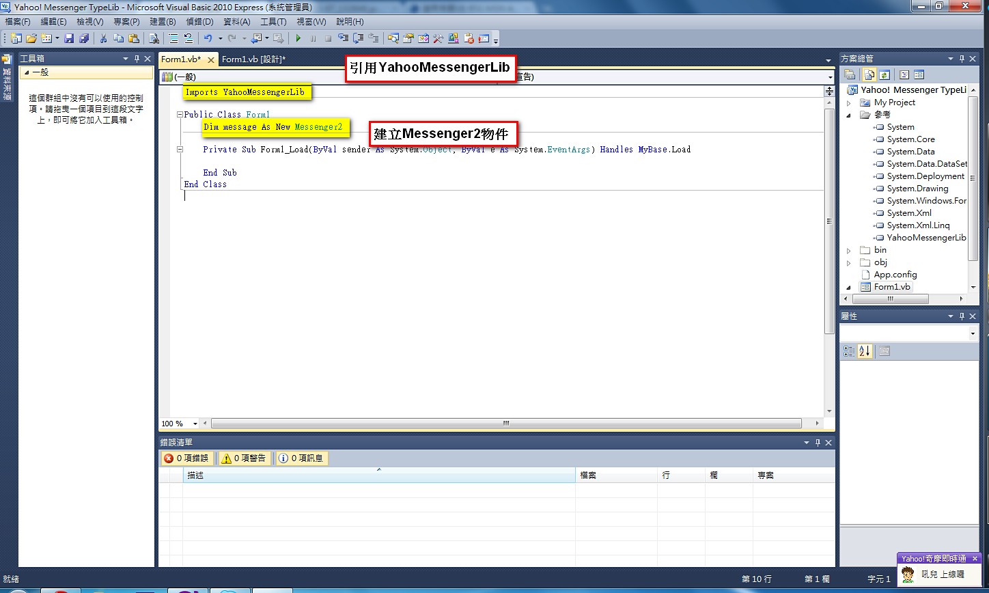Expand the My Project tree node
The image size is (989, 593).
tap(849, 102)
